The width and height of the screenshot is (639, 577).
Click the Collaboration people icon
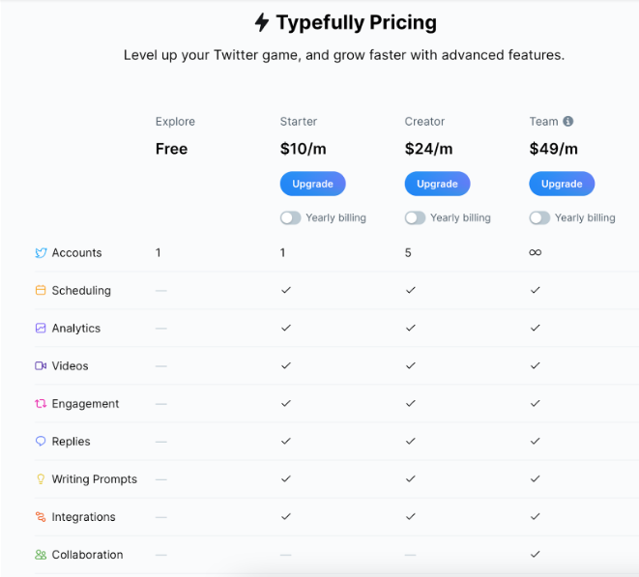click(41, 555)
